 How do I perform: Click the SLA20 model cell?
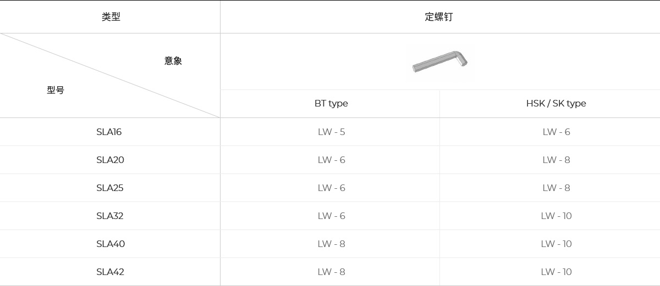110,160
